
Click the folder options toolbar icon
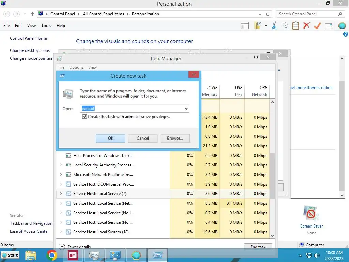pyautogui.click(x=258, y=26)
